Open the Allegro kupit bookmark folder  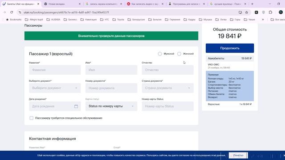34,20
